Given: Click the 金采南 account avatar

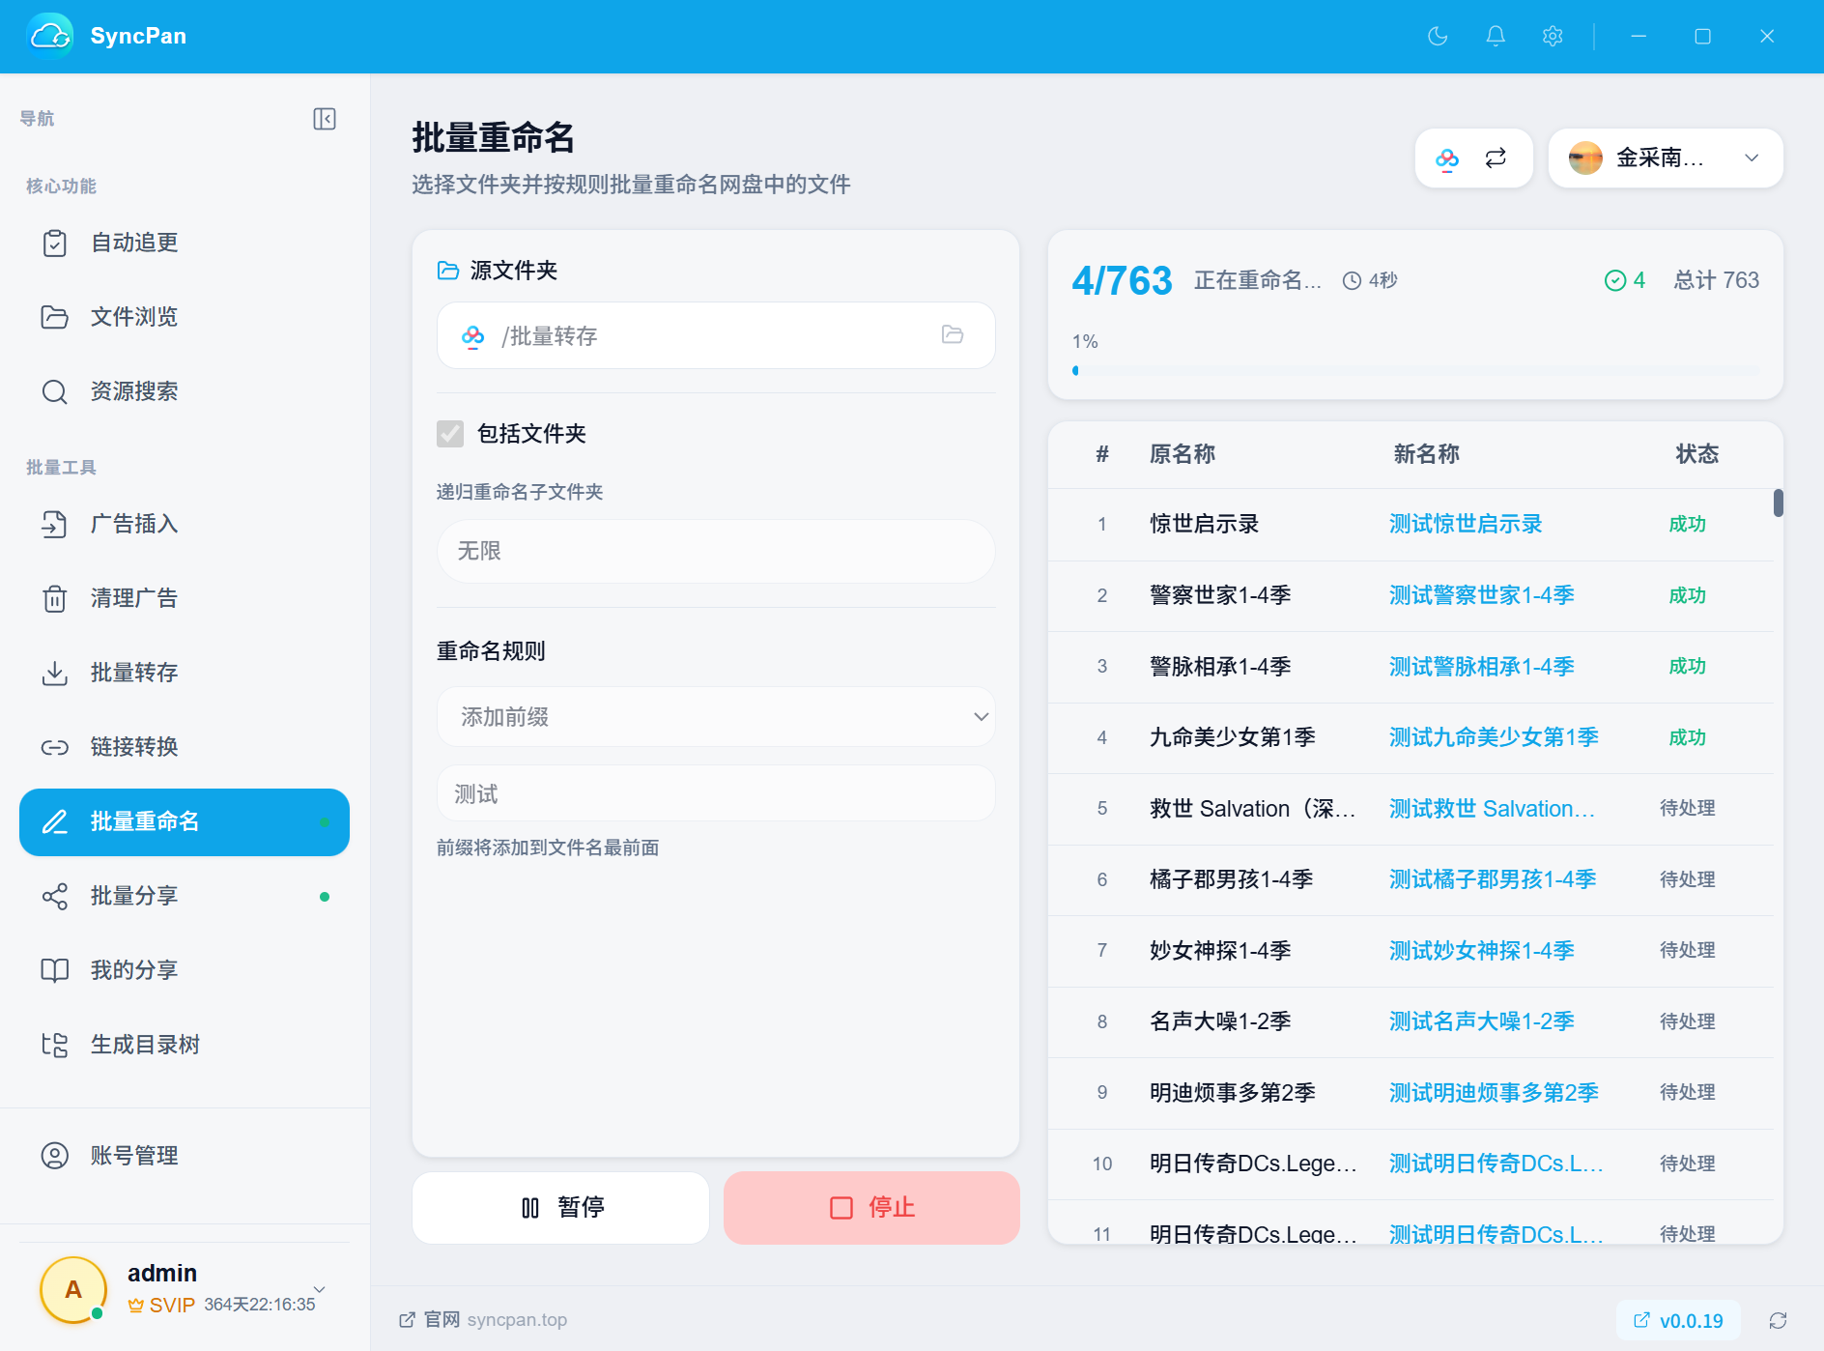Looking at the screenshot, I should coord(1585,158).
